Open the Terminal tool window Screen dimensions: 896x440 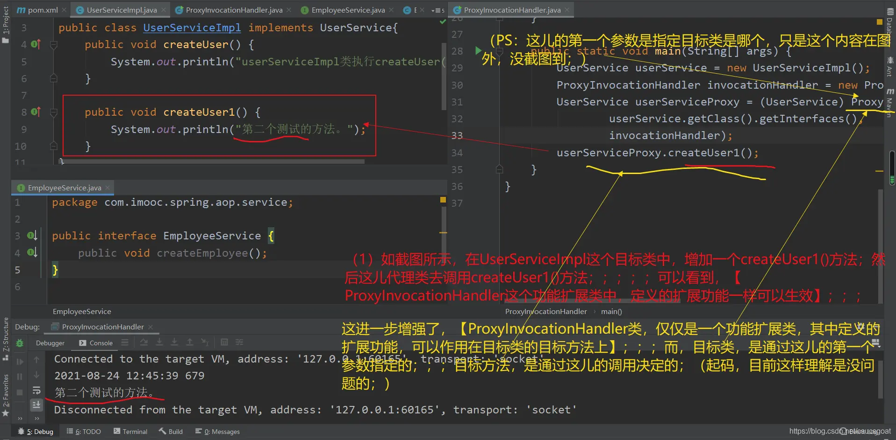point(130,432)
